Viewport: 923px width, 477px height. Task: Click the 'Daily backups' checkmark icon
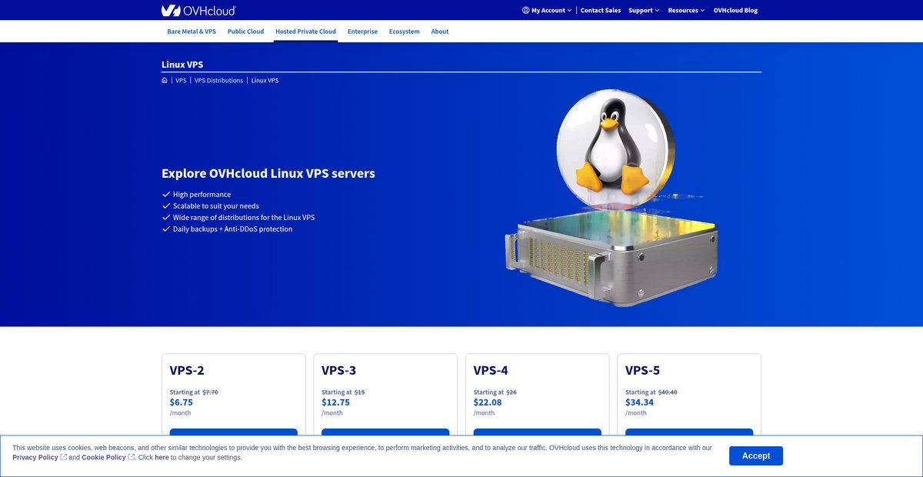165,229
